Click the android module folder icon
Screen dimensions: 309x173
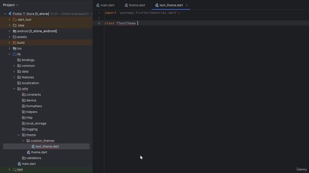(x=14, y=31)
